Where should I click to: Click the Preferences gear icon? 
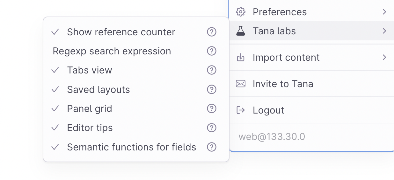point(240,12)
